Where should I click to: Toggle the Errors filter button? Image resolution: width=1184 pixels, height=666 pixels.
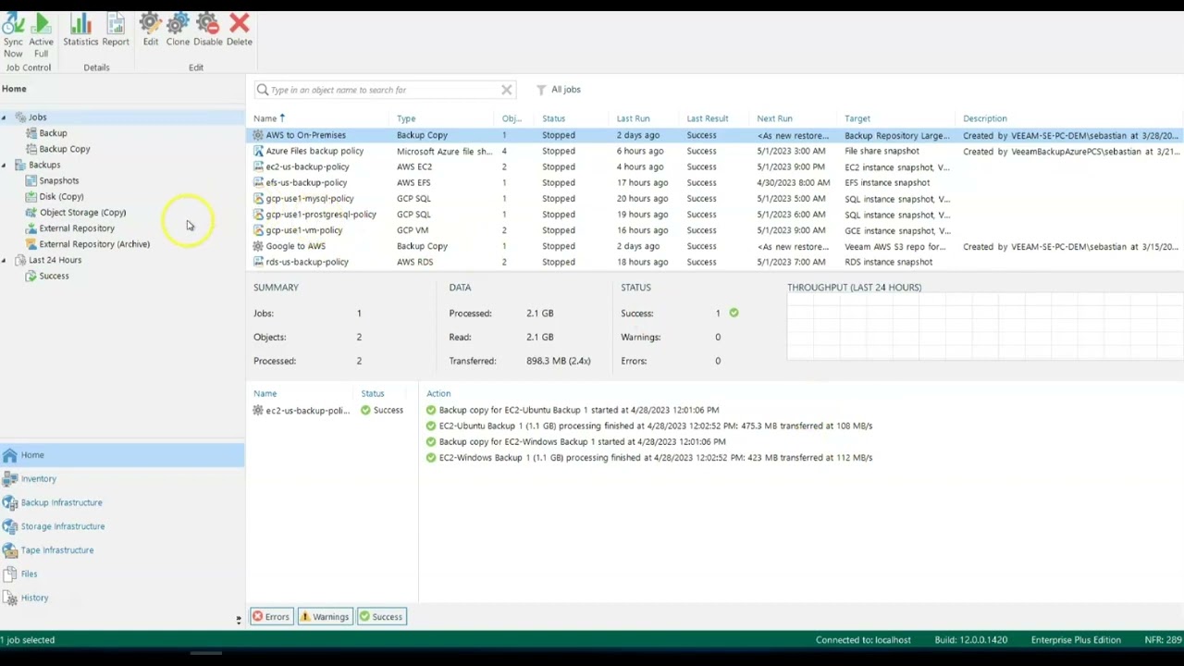coord(272,617)
